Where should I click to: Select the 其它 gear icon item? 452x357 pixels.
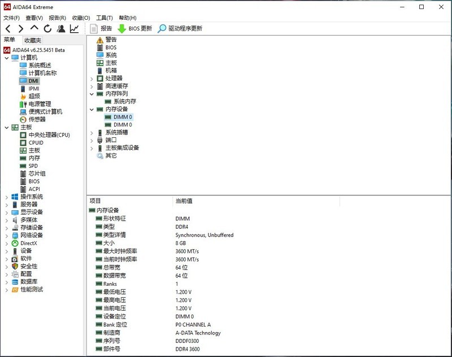[x=107, y=156]
